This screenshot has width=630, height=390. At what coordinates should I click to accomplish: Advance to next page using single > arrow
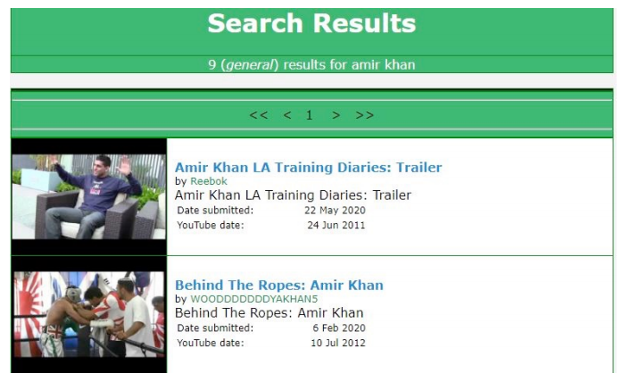point(336,115)
